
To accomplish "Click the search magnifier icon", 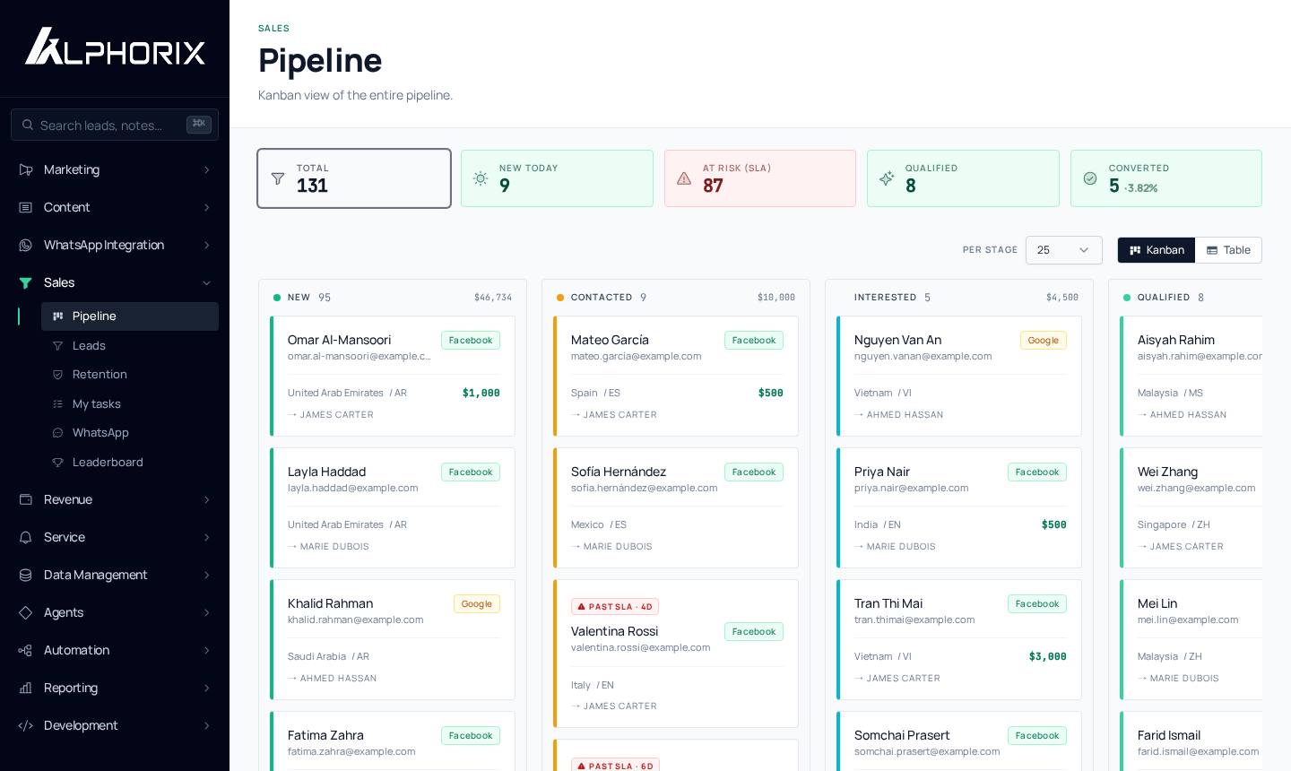I will (x=28, y=125).
